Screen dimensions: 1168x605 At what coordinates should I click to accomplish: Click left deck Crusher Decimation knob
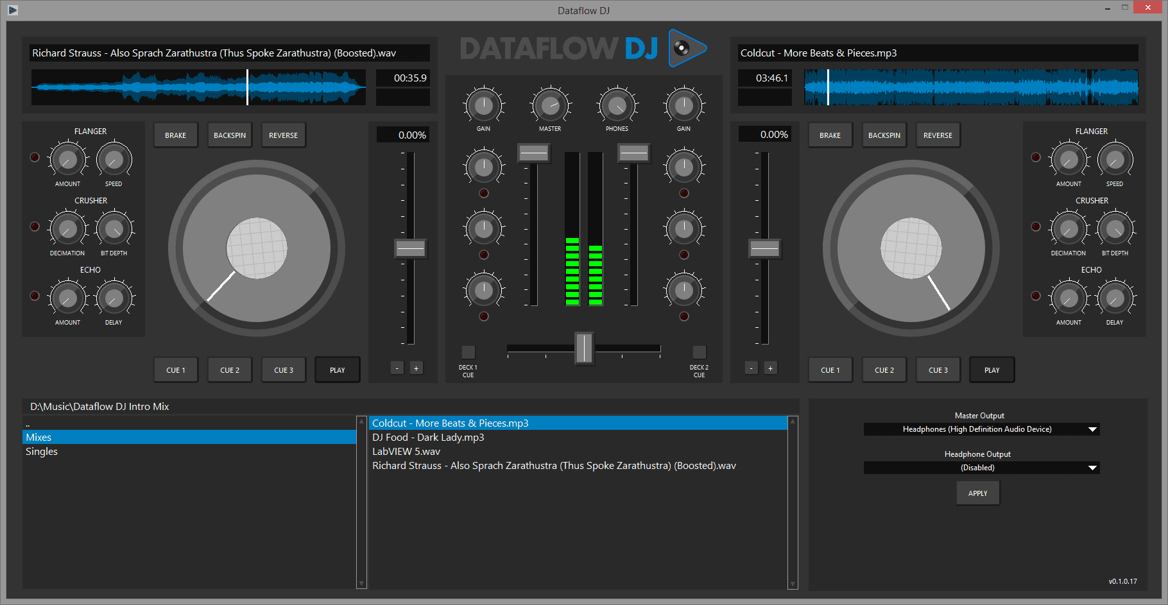[67, 230]
